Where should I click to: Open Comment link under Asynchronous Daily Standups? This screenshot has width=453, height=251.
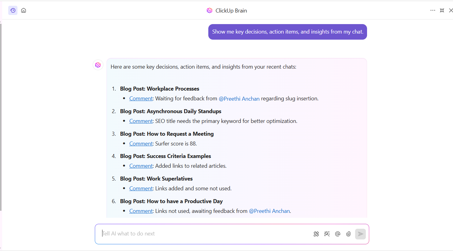coord(141,121)
